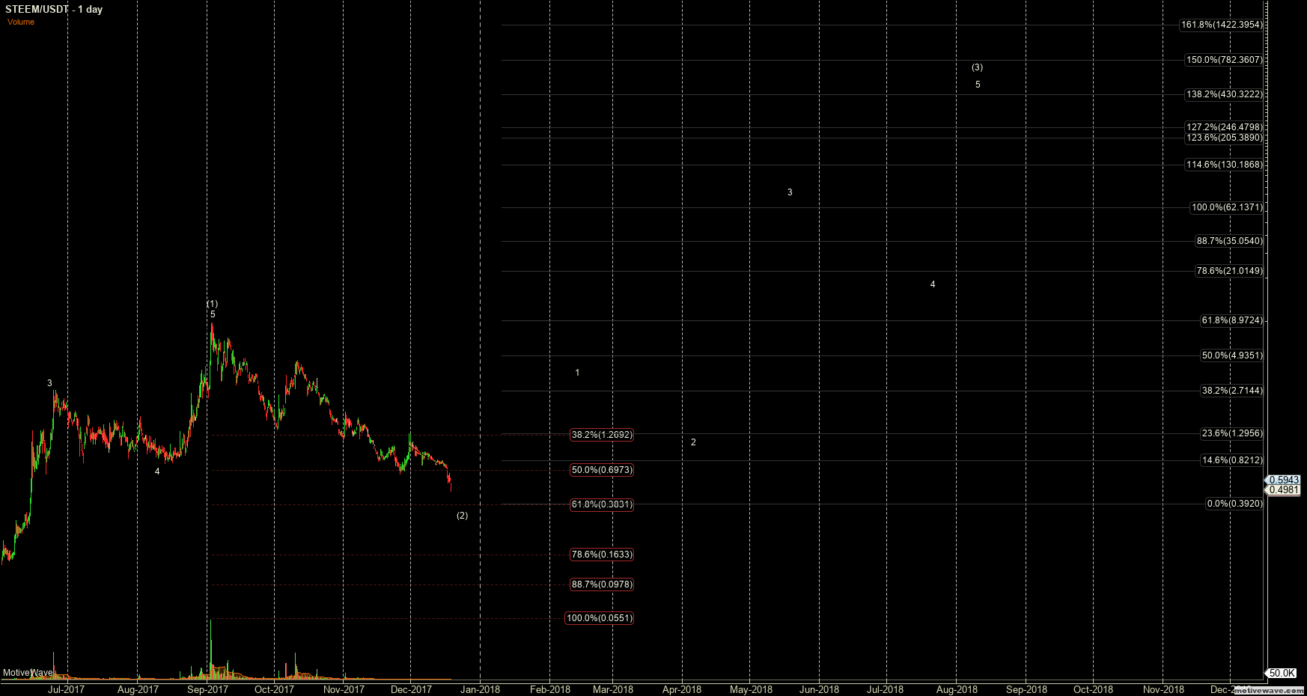Select the 50.0%(0.6973) retracement label
Image resolution: width=1307 pixels, height=696 pixels.
pos(602,470)
